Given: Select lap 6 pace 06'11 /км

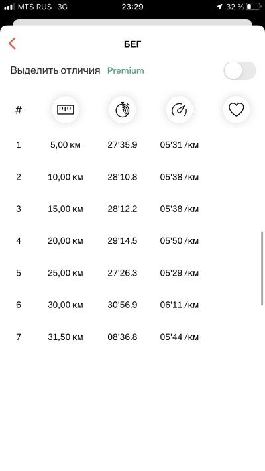Looking at the screenshot, I should [x=180, y=305].
